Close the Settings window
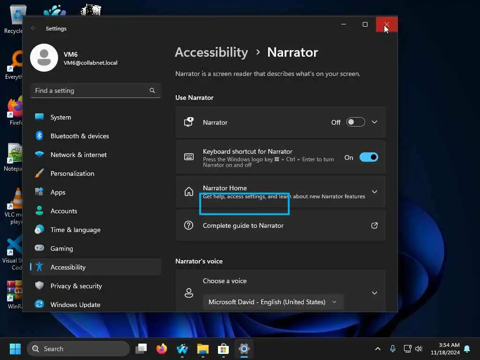480x360 pixels. [x=387, y=24]
